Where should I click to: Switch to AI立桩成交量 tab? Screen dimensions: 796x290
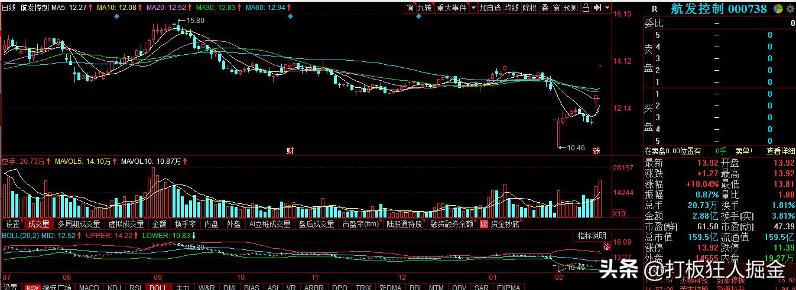pyautogui.click(x=270, y=224)
